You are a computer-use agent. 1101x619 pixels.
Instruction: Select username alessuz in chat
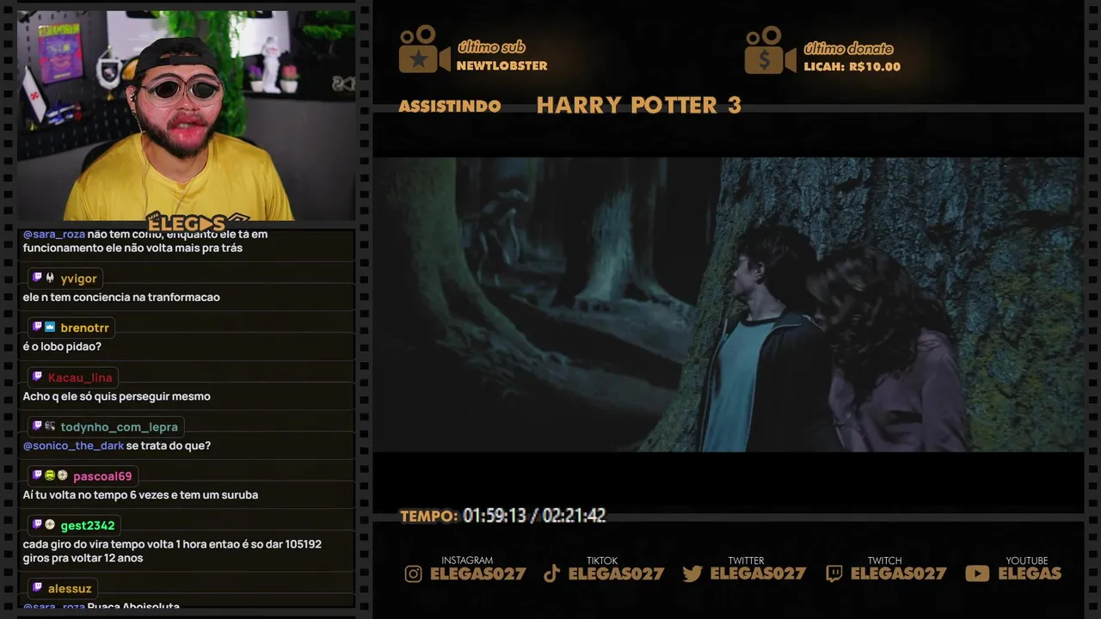(70, 588)
